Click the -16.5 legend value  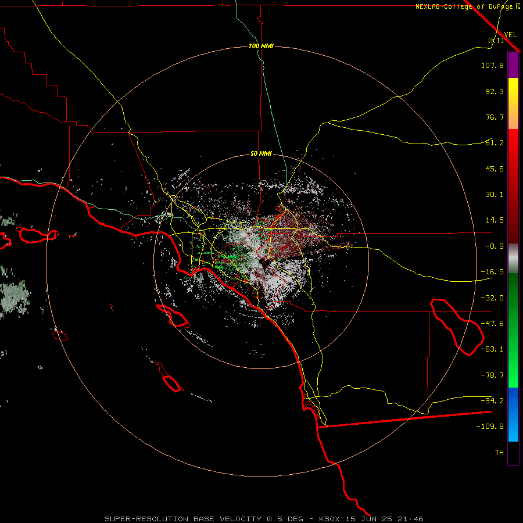click(x=492, y=272)
